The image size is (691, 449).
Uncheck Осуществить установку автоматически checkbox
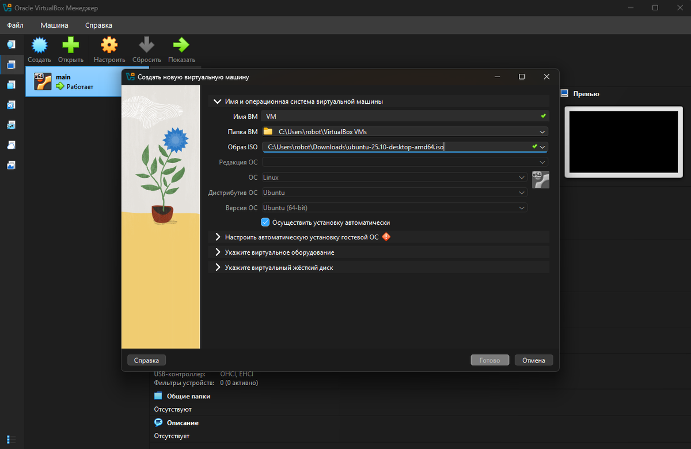coord(265,222)
